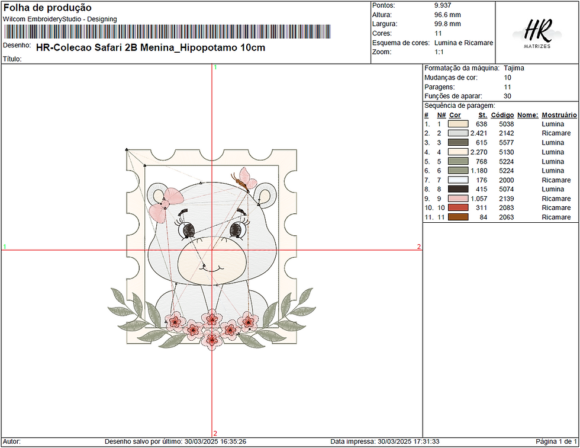580x448 pixels.
Task: Click the last saved date 30/03/2025 16:35:26
Action: (x=215, y=441)
